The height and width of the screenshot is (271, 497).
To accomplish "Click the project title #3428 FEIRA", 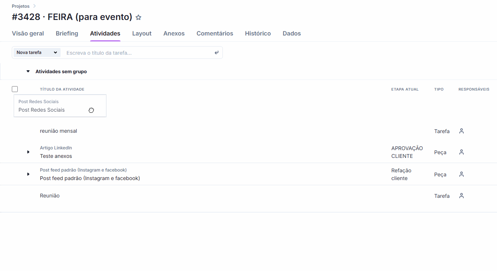I will 72,17.
